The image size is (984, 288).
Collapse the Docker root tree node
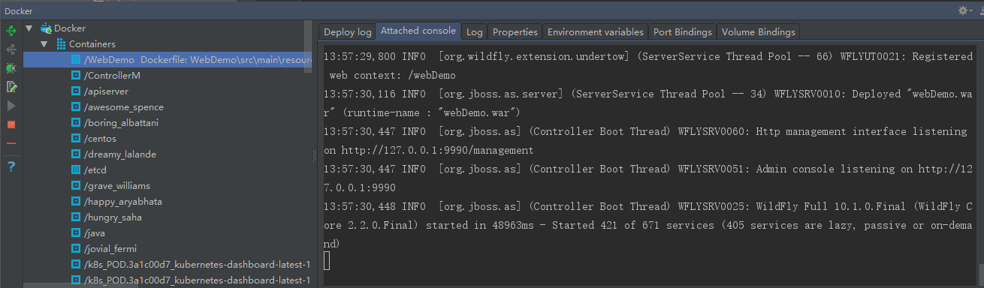pyautogui.click(x=29, y=28)
